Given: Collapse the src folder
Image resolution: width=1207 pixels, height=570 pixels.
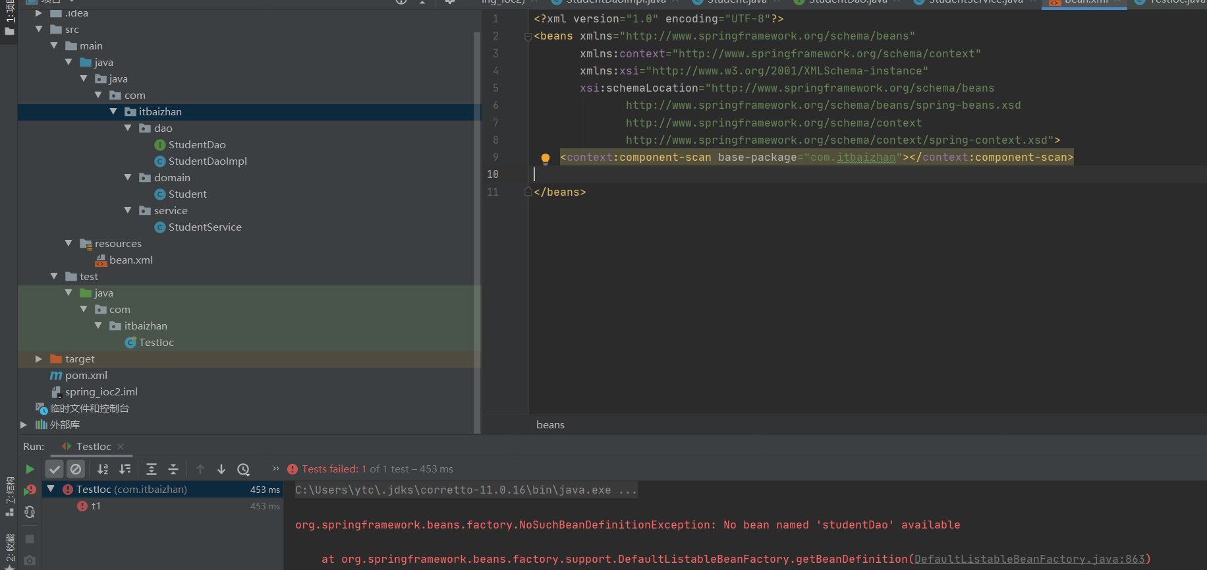Looking at the screenshot, I should point(39,29).
